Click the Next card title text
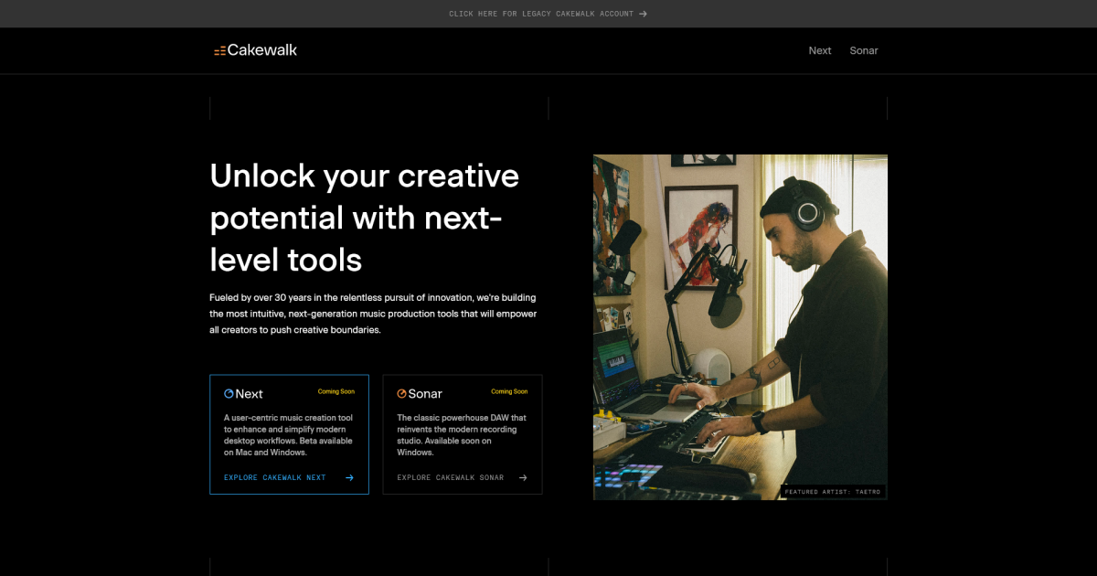The image size is (1097, 576). pyautogui.click(x=249, y=394)
